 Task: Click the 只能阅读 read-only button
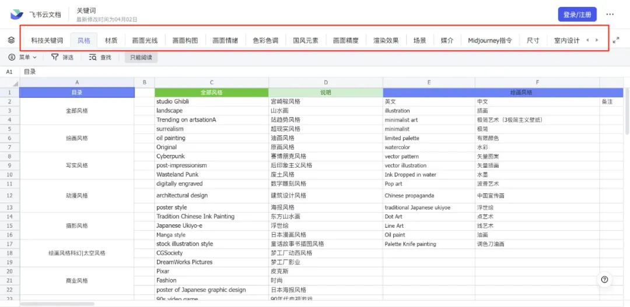141,58
